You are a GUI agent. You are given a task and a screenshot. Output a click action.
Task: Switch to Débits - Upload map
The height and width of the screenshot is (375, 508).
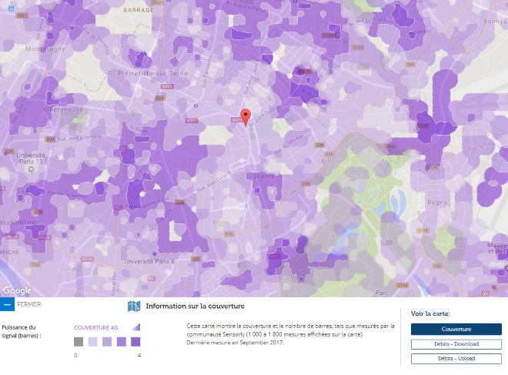456,359
